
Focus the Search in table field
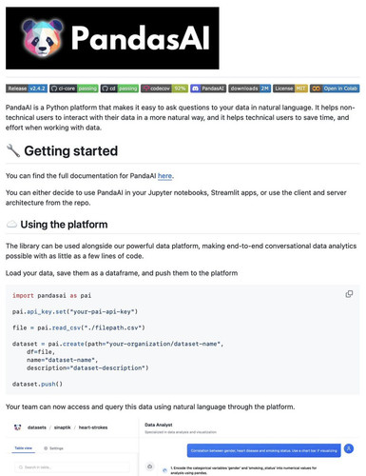tap(72, 467)
